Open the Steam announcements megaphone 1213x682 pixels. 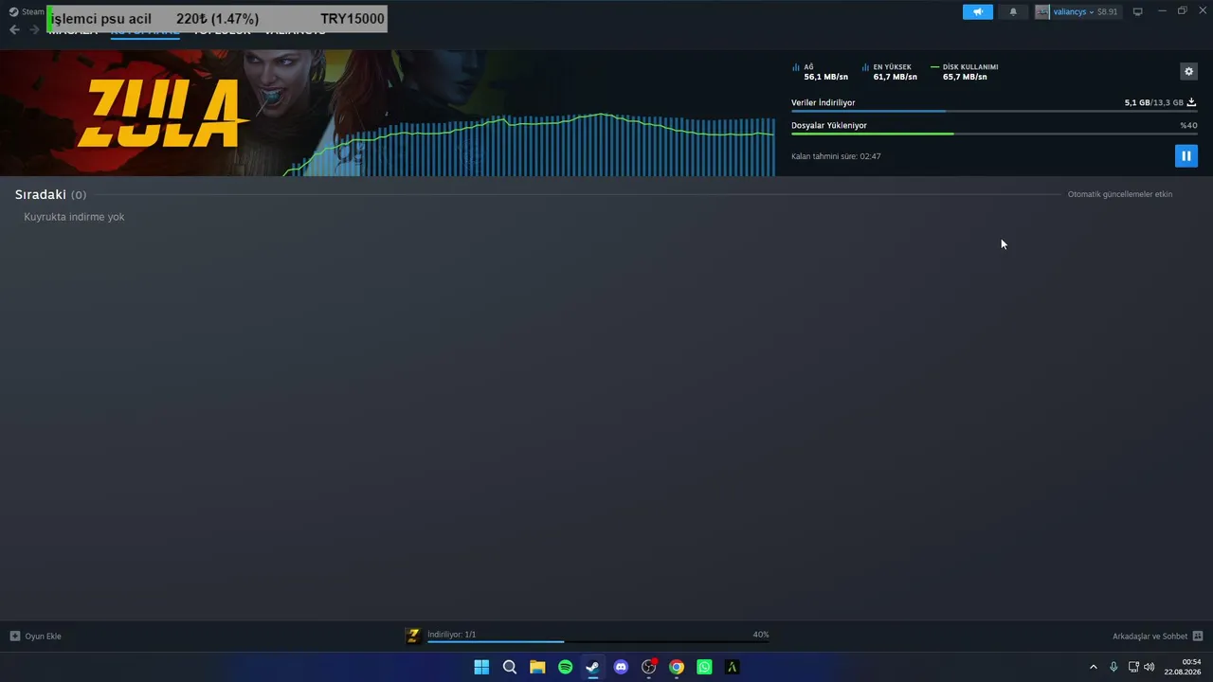click(x=978, y=12)
